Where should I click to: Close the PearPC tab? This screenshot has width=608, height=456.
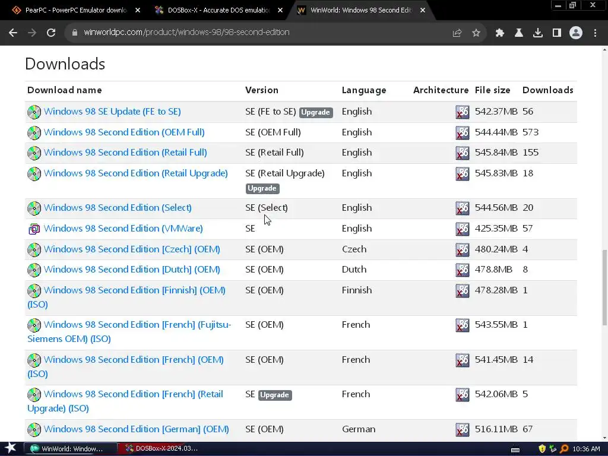[x=138, y=10]
